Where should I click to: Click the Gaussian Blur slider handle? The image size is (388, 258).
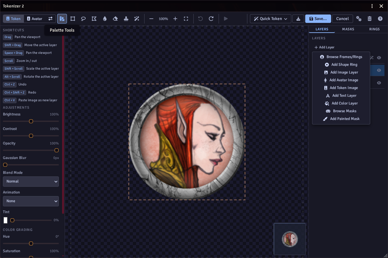point(5,165)
